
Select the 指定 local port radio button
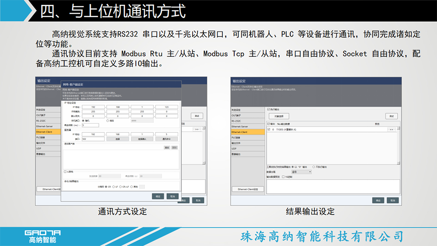pyautogui.click(x=108, y=121)
